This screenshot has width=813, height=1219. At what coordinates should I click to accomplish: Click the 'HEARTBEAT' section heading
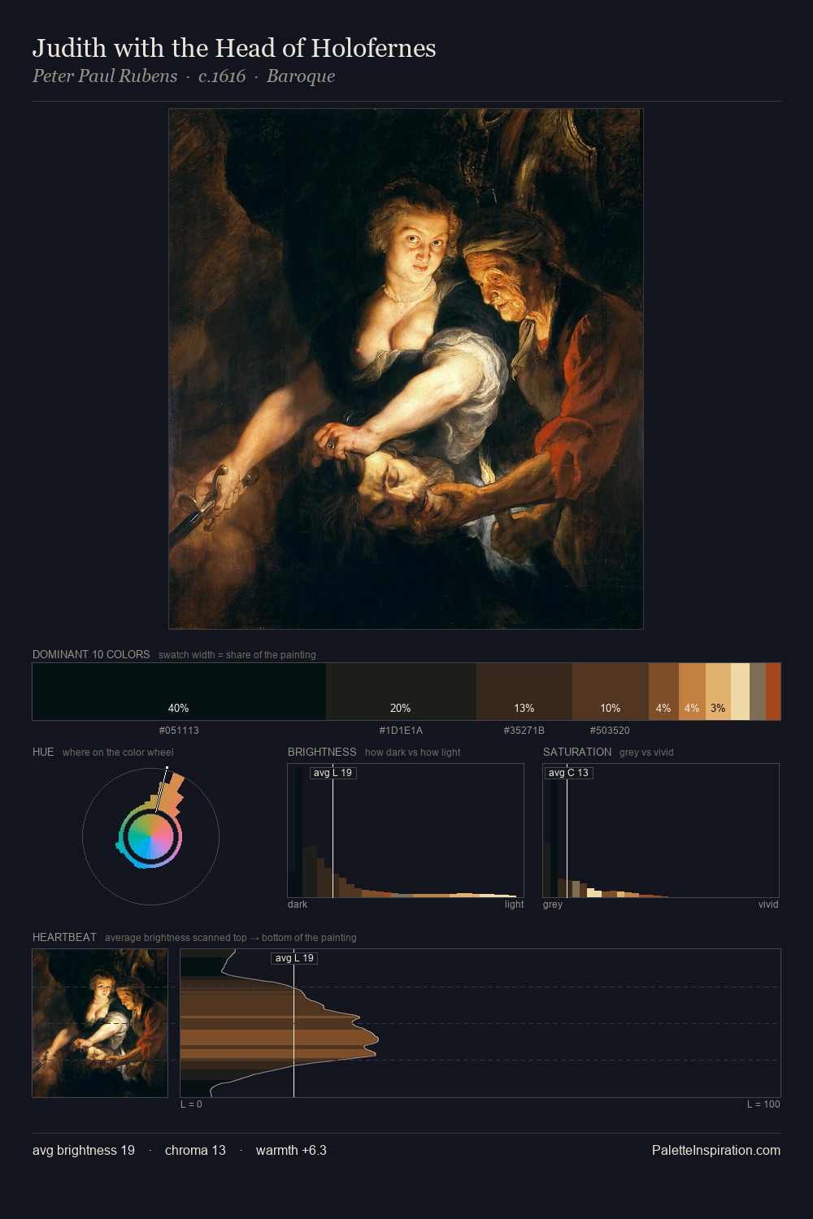(64, 937)
